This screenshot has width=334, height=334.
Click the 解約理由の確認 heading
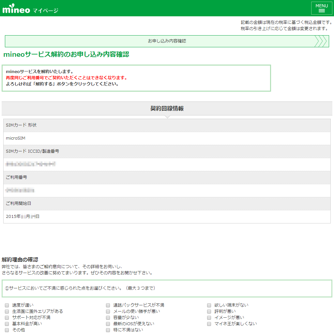pyautogui.click(x=20, y=260)
